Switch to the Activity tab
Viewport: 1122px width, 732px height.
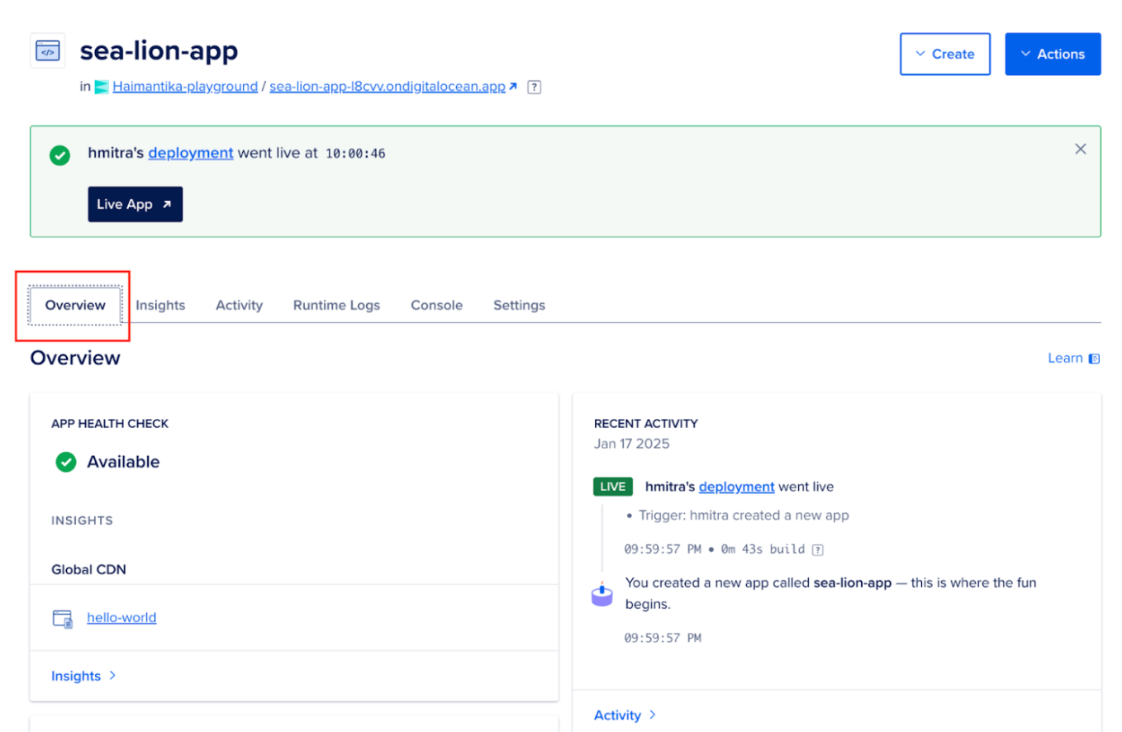[240, 305]
